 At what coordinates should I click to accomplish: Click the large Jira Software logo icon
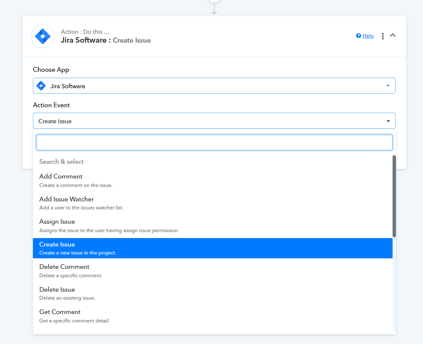(43, 36)
